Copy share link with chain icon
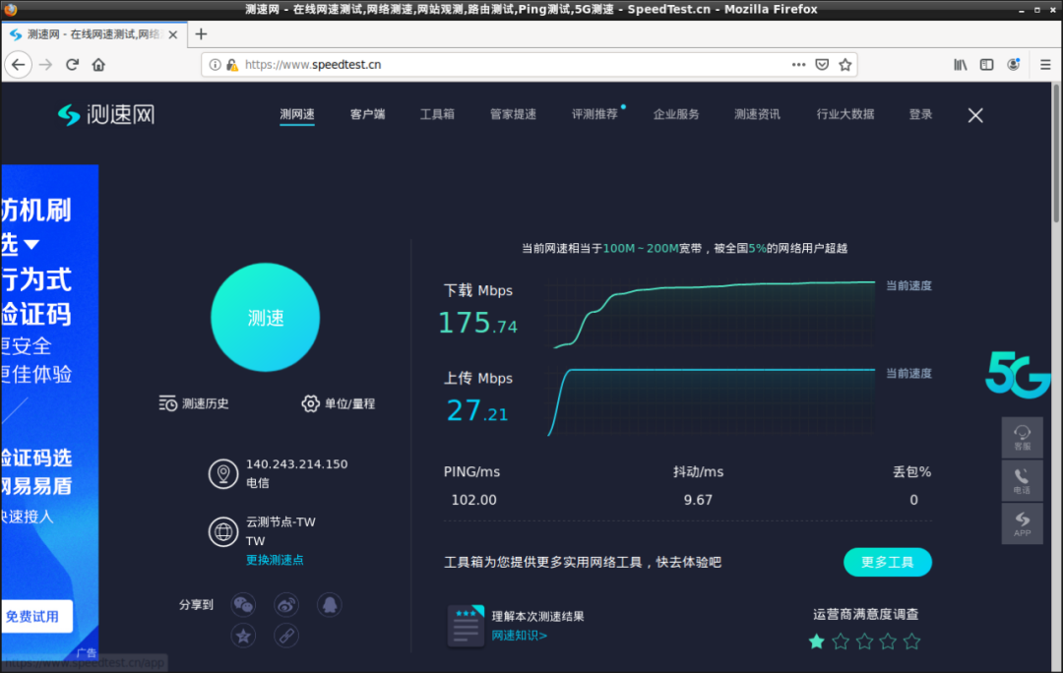The height and width of the screenshot is (673, 1063). click(286, 636)
